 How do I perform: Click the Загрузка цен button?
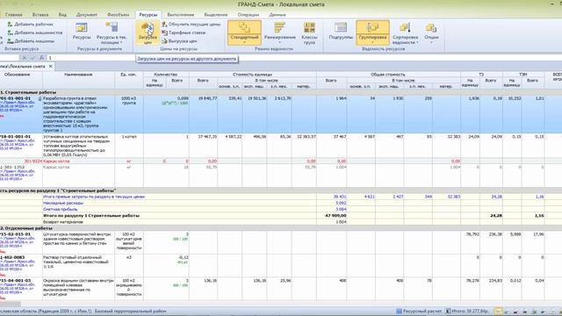148,32
